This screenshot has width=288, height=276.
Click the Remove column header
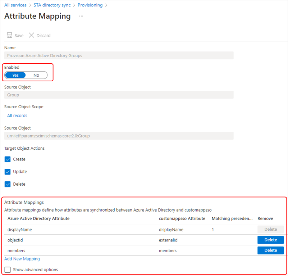265,218
